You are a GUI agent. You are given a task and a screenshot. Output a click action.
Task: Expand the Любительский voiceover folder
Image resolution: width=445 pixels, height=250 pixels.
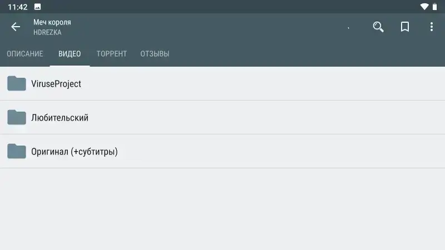[222, 117]
